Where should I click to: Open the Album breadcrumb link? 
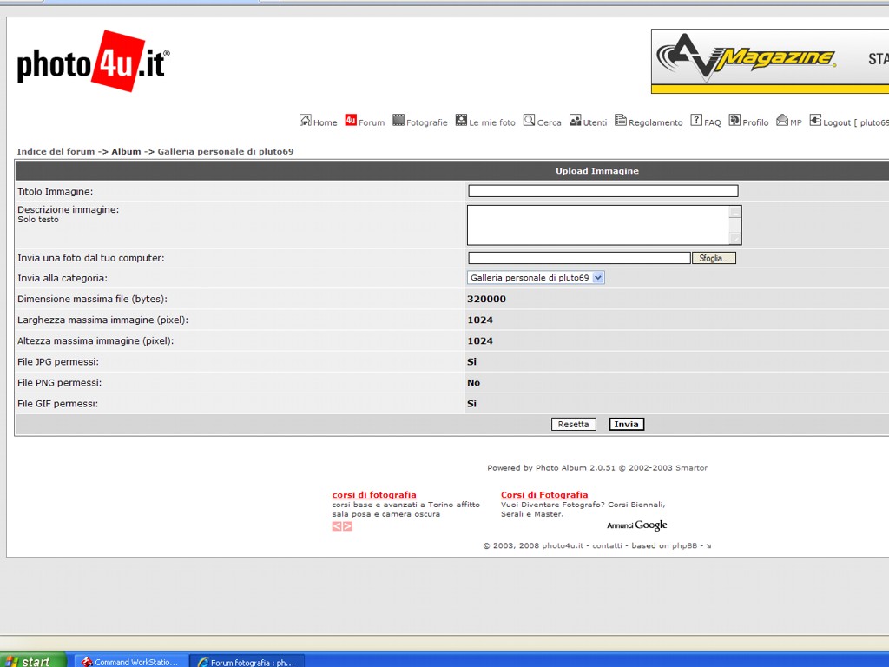pyautogui.click(x=126, y=152)
